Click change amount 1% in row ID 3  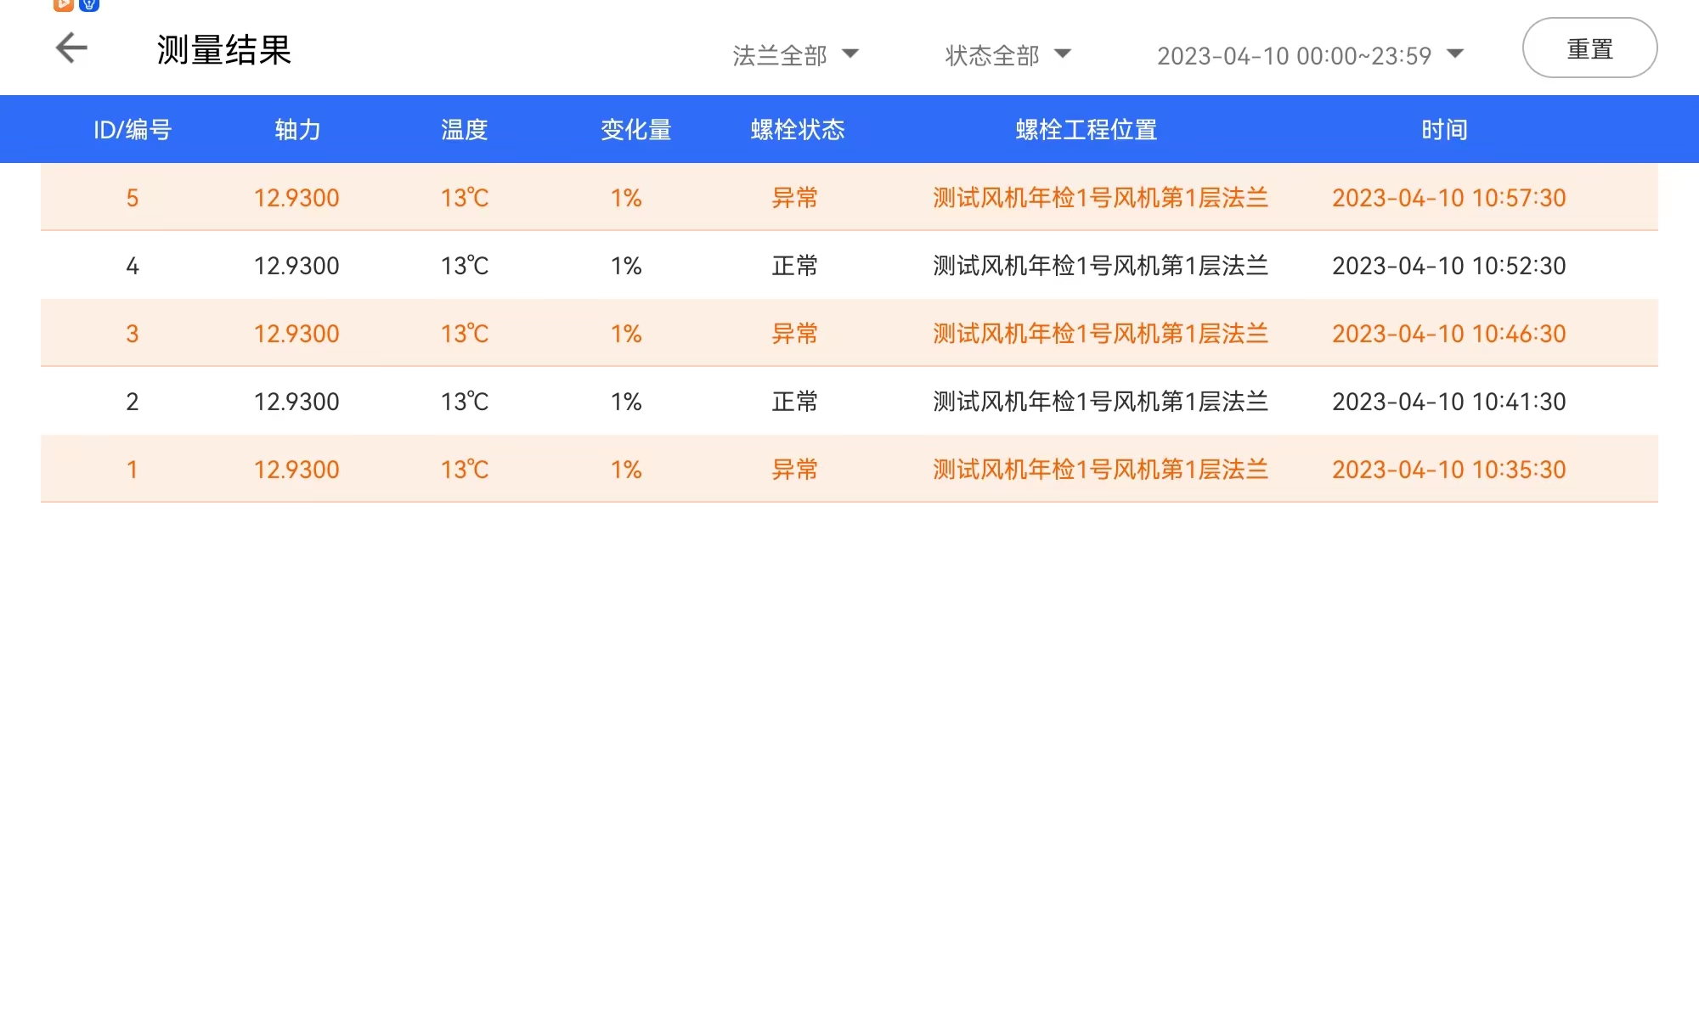point(626,334)
